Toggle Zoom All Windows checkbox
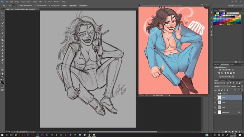 (35, 6)
